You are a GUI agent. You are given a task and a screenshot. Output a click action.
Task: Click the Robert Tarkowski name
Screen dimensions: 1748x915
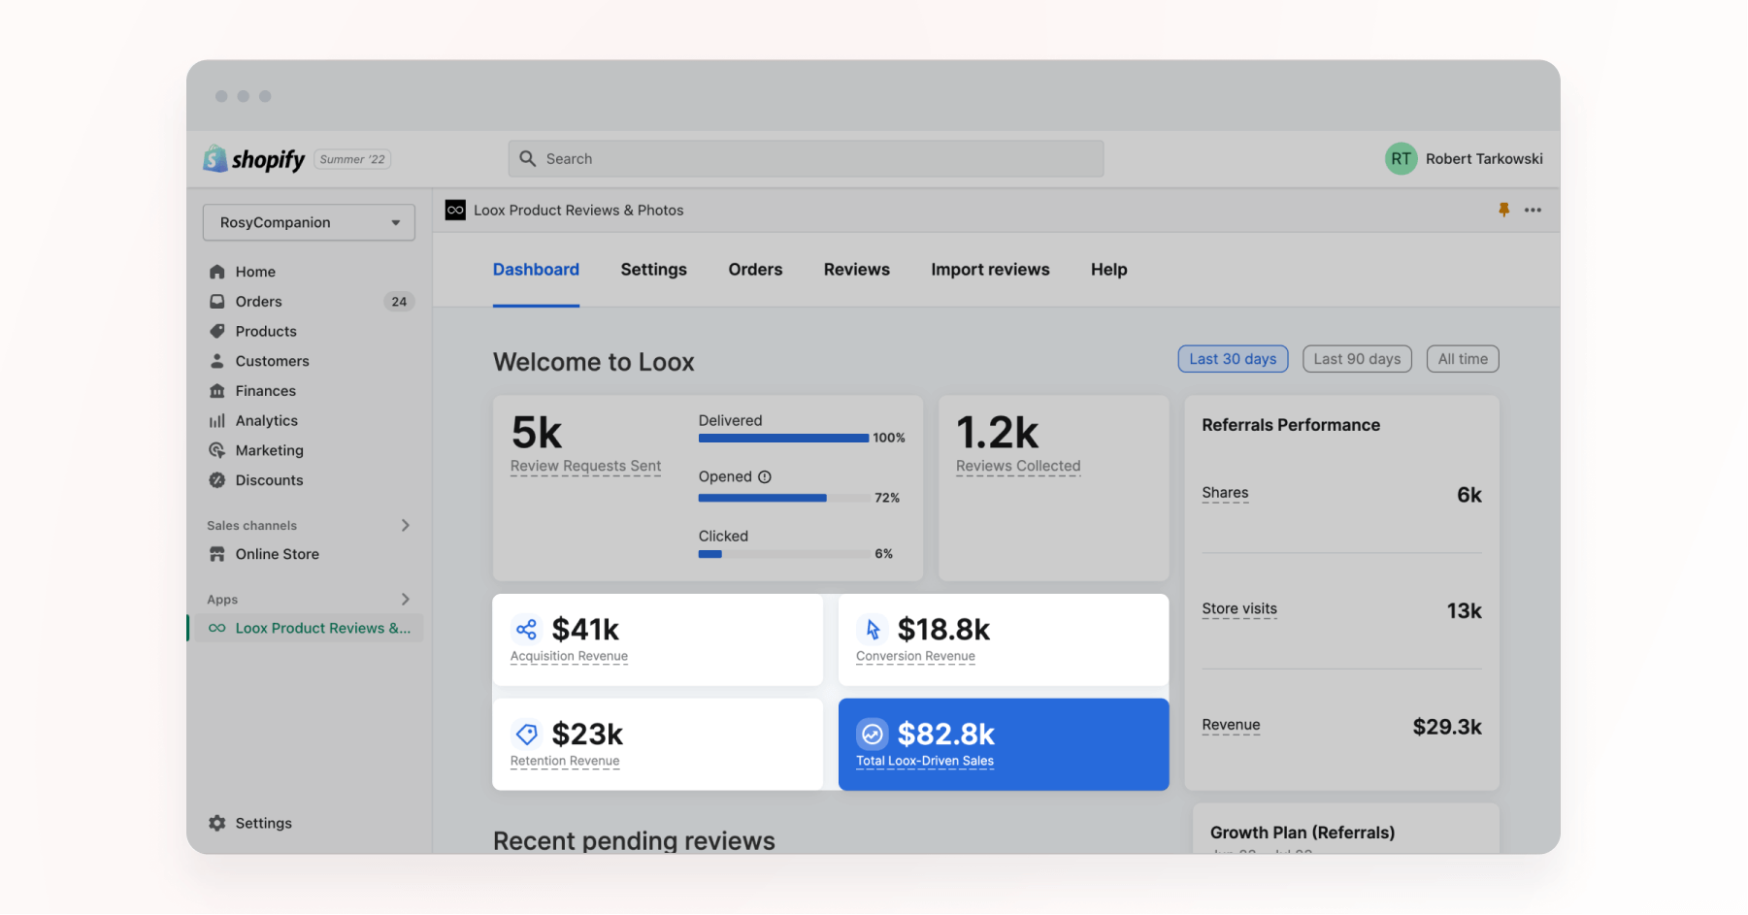(x=1484, y=159)
